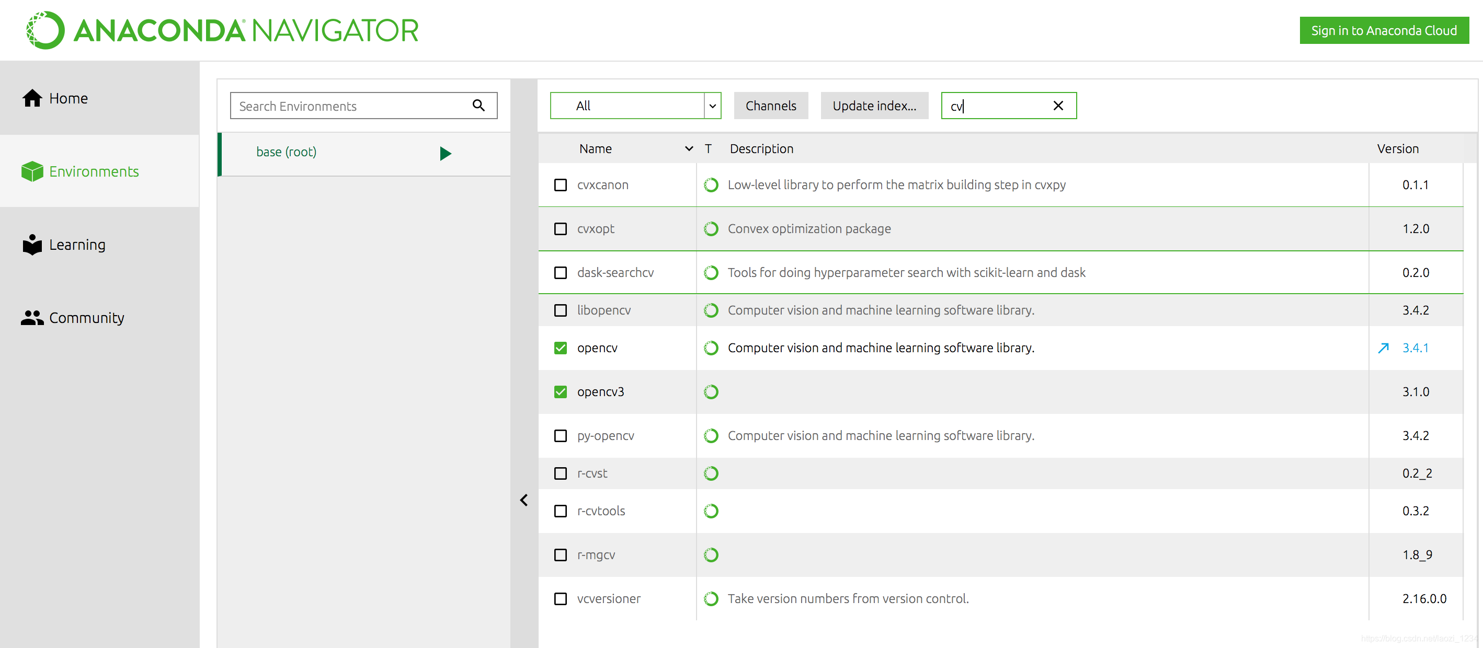
Task: Click the type icon in the vcversioner row
Action: [711, 598]
